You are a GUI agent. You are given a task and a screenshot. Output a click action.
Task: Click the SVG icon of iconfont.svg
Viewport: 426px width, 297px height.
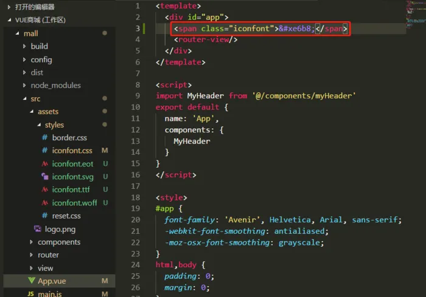click(x=45, y=177)
